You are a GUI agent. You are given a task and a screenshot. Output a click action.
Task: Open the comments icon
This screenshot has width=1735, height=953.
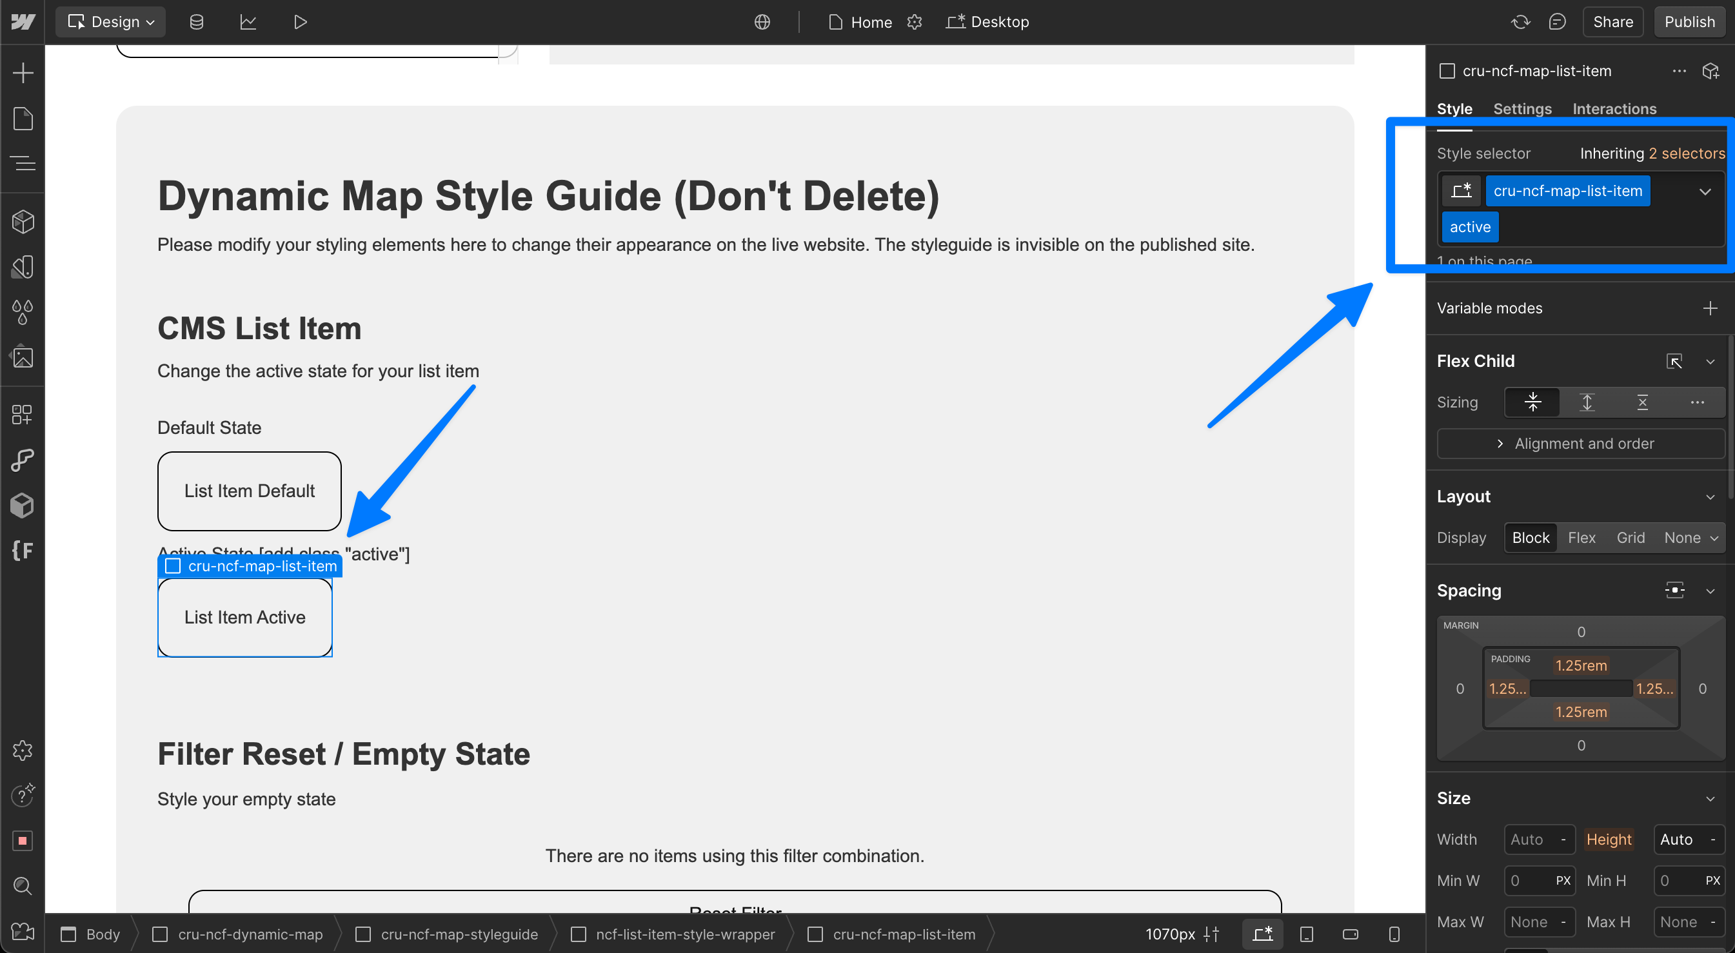pyautogui.click(x=1557, y=21)
